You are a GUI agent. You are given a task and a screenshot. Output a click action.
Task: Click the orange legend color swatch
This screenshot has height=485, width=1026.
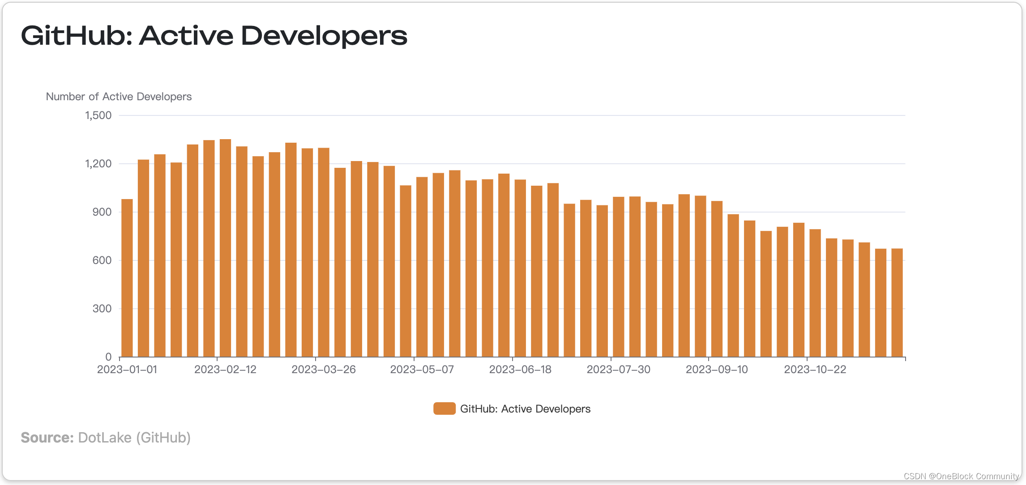(x=444, y=408)
